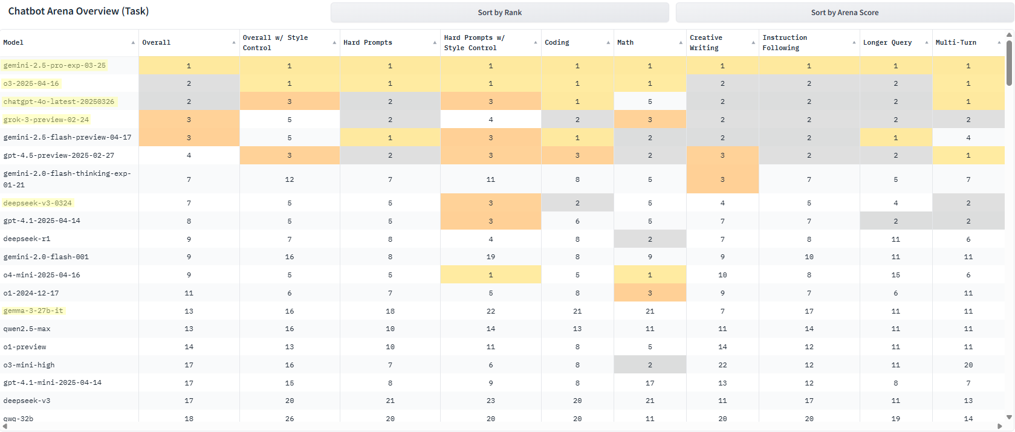Click horizontal scrollbar right arrow
Image resolution: width=1015 pixels, height=432 pixels.
click(x=999, y=427)
